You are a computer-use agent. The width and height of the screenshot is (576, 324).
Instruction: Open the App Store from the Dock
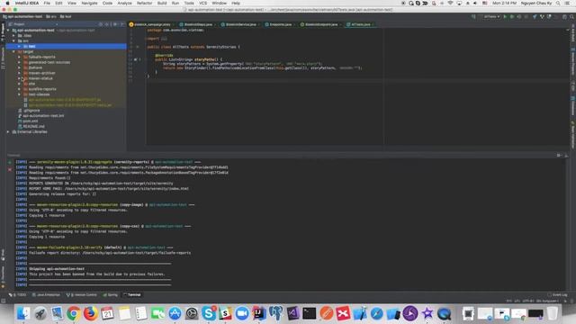point(175,313)
